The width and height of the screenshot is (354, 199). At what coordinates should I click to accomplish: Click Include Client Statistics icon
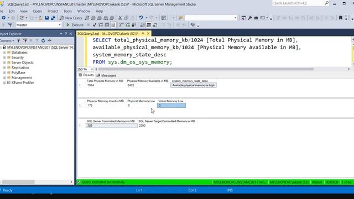tap(134, 25)
